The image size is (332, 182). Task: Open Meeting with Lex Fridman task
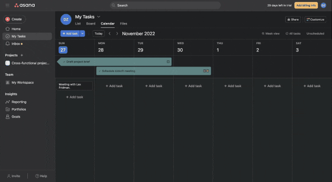click(74, 86)
